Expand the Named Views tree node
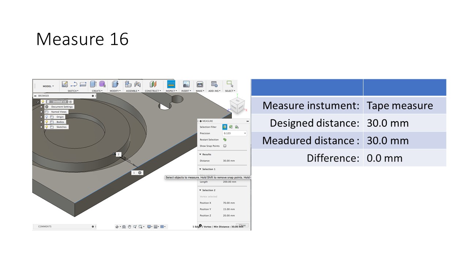The image size is (468, 263). (x=41, y=112)
